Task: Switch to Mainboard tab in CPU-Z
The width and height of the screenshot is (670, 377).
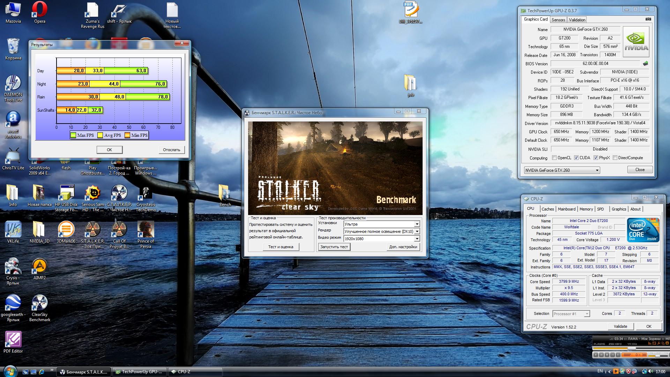Action: pos(567,209)
